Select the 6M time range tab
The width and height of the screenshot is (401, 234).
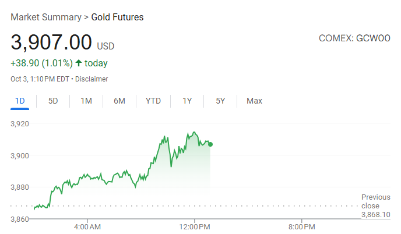(x=119, y=101)
